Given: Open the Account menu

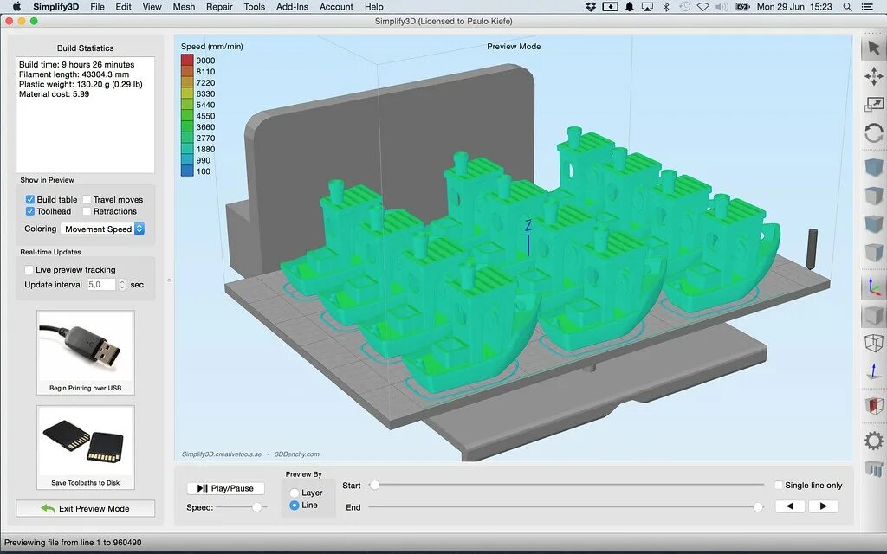Looking at the screenshot, I should pos(336,7).
